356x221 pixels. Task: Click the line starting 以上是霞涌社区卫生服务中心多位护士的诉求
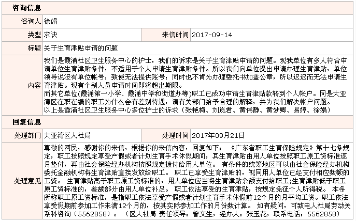pyautogui.click(x=188, y=110)
